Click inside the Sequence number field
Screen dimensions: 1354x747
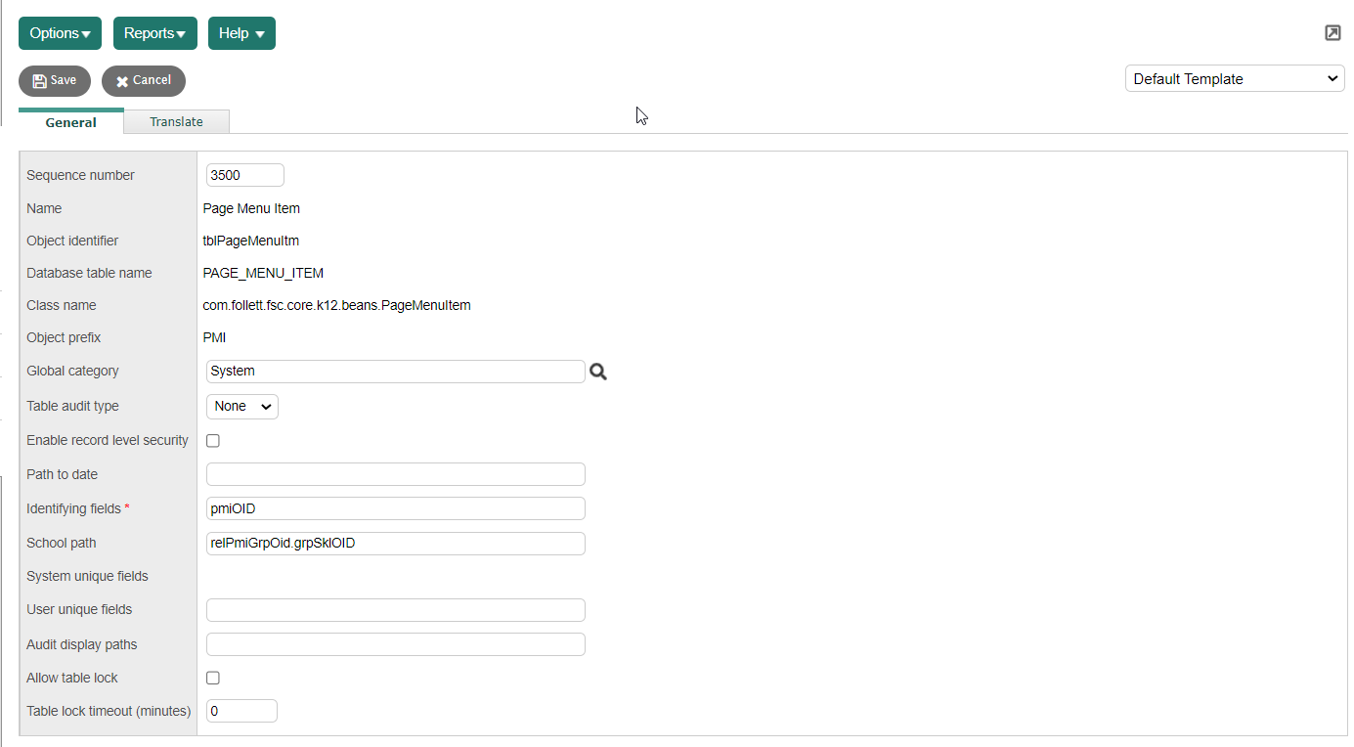[x=244, y=175]
